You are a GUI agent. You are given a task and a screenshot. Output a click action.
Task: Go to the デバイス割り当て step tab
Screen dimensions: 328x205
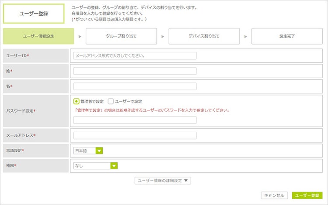tap(204, 36)
